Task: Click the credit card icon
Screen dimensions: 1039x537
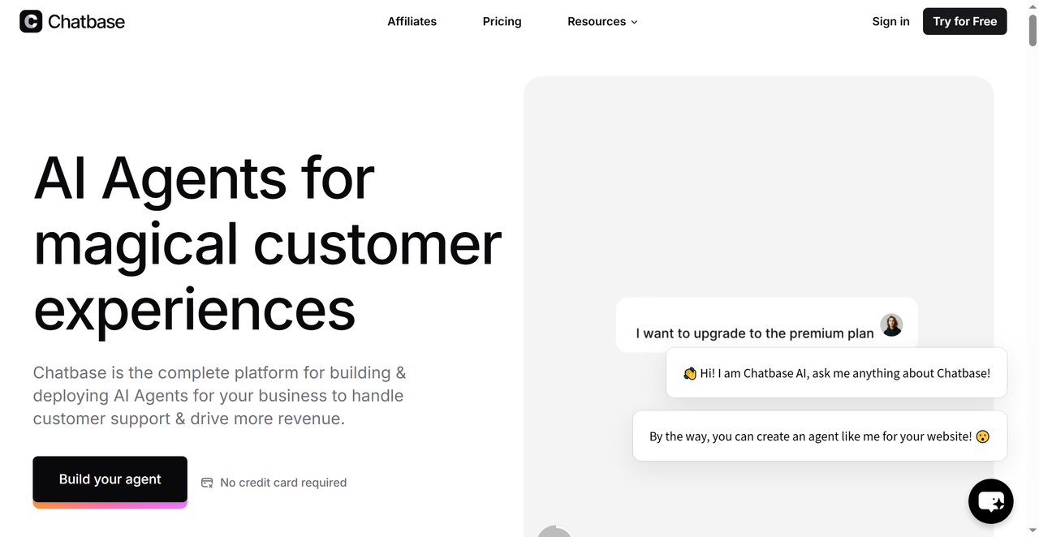Action: tap(207, 483)
